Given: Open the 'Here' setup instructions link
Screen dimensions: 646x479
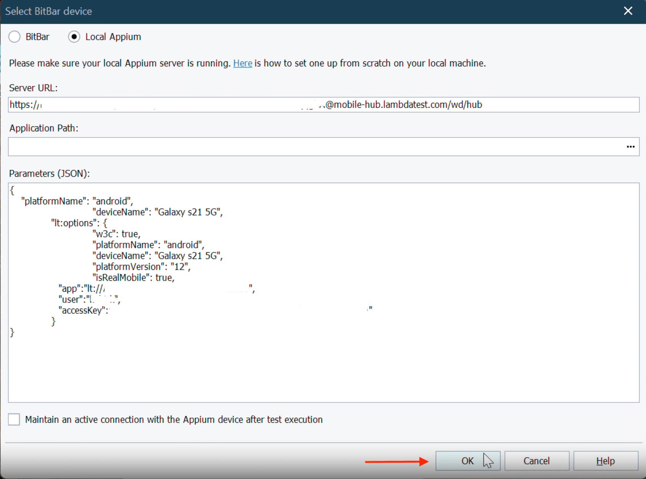Looking at the screenshot, I should tap(243, 63).
